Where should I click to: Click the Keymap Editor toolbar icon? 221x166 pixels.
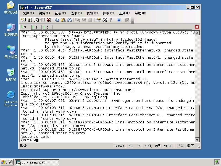tap(105, 20)
